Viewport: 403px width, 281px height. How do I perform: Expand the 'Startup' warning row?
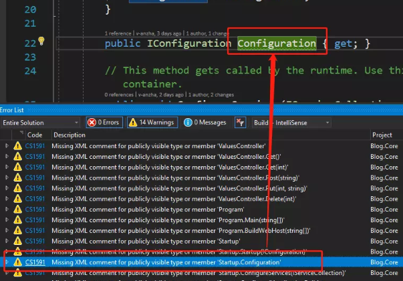(7, 241)
